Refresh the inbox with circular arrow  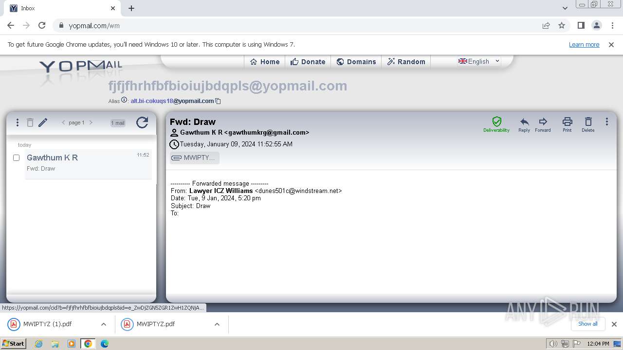click(142, 122)
